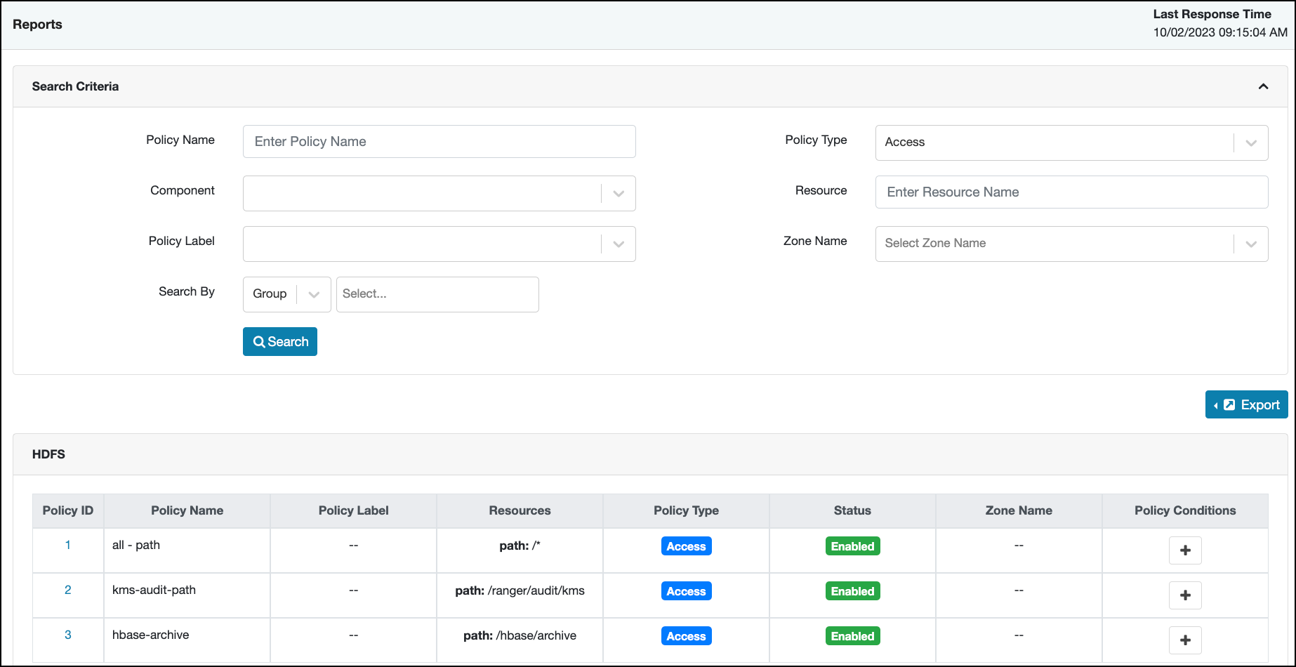1296x667 pixels.
Task: Open the Policy Type dropdown
Action: coord(1071,143)
